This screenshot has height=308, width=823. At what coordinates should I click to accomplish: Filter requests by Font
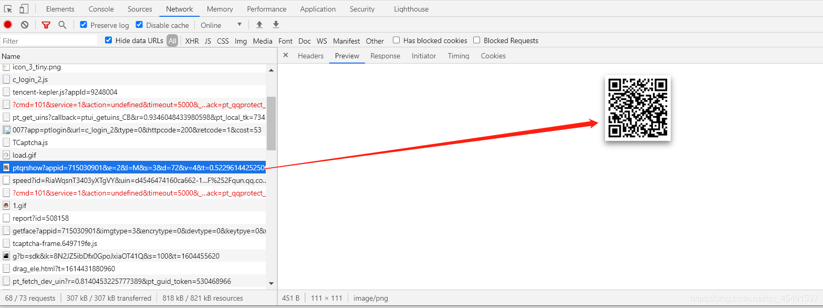click(x=286, y=40)
